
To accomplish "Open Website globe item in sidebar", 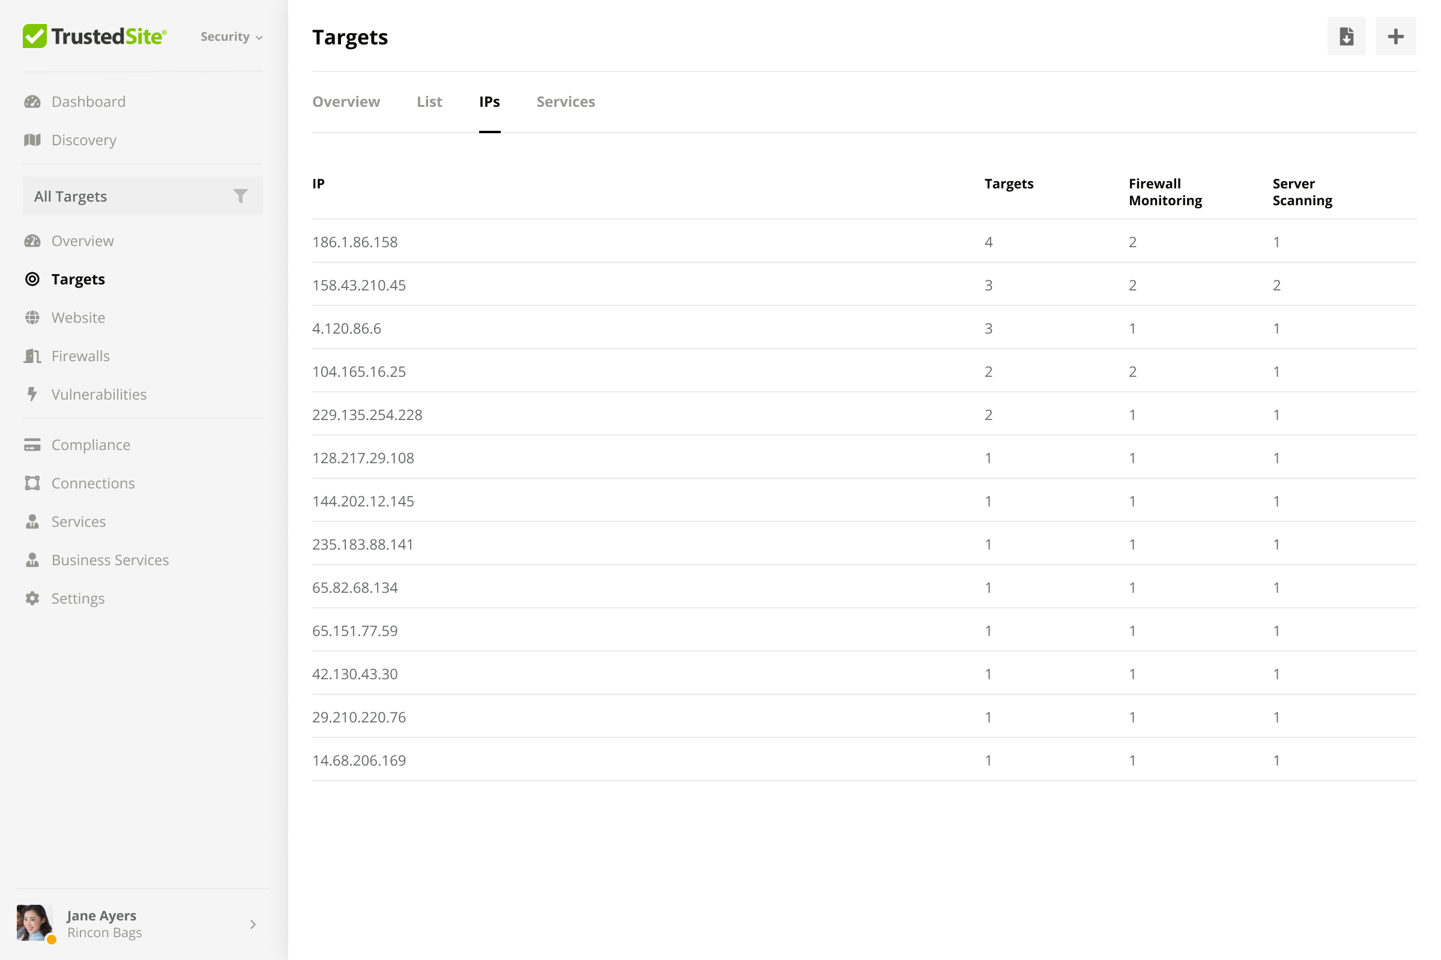I will pyautogui.click(x=32, y=318).
